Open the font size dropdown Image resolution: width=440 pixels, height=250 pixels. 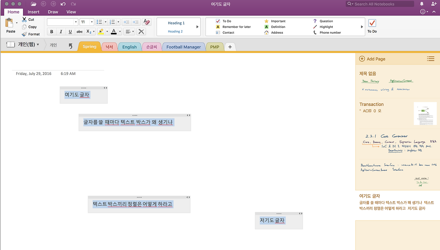(x=92, y=22)
